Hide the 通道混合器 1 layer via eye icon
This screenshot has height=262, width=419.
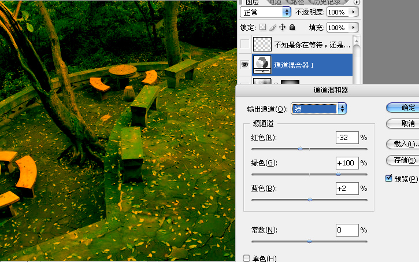pyautogui.click(x=245, y=64)
